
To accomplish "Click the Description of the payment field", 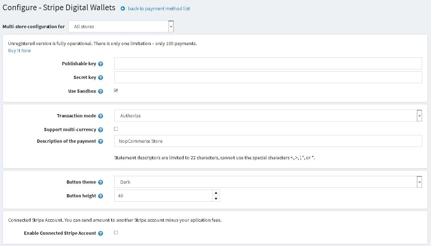I will pos(268,141).
